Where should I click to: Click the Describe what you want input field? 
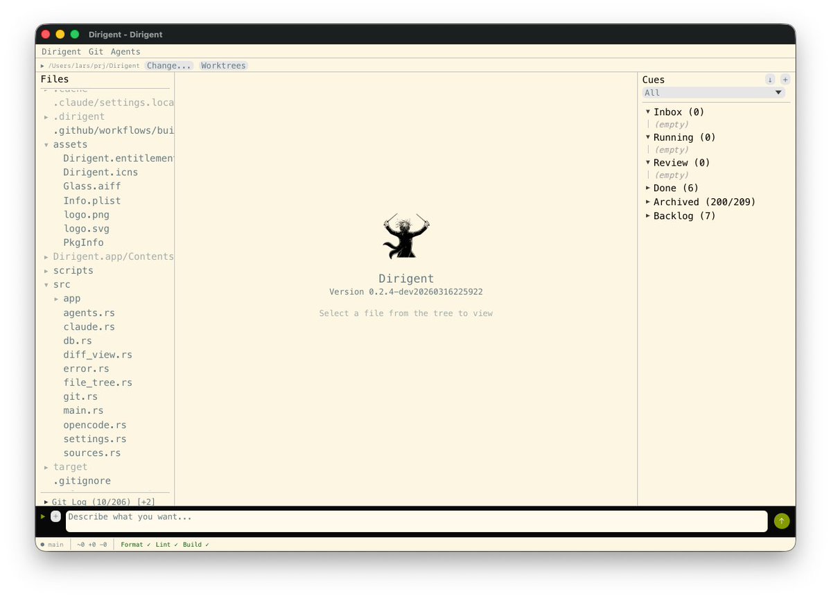(x=417, y=521)
